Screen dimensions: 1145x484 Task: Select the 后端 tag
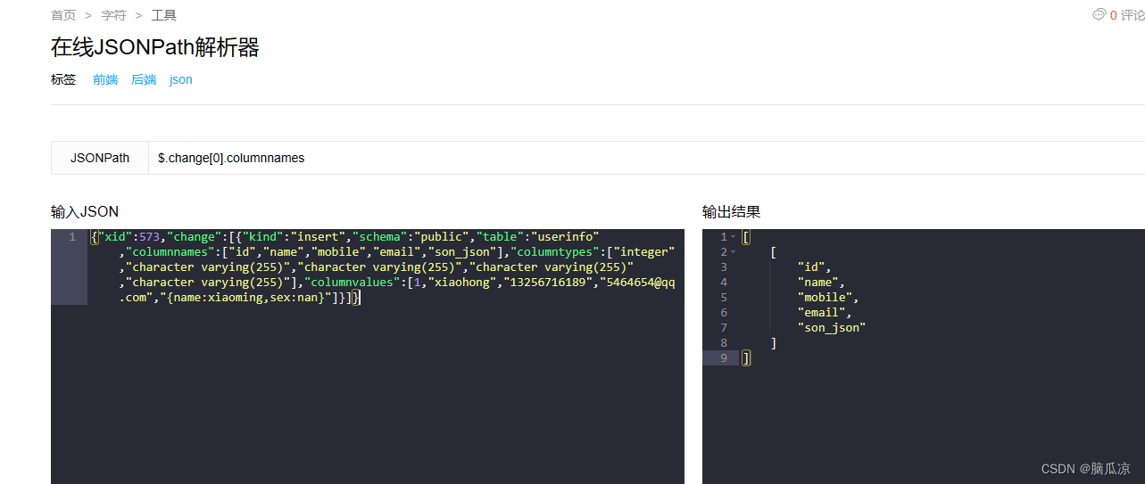144,79
